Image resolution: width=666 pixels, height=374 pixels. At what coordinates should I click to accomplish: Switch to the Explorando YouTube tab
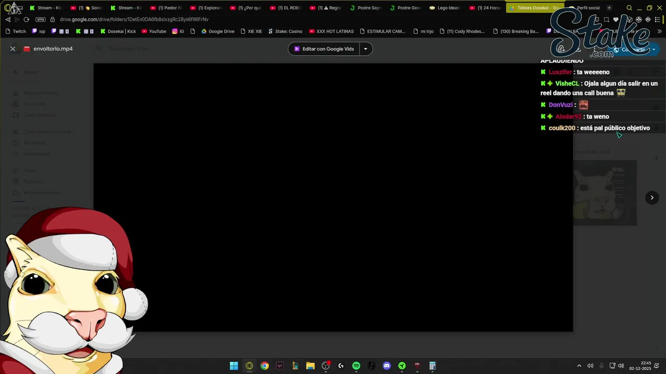[x=206, y=8]
